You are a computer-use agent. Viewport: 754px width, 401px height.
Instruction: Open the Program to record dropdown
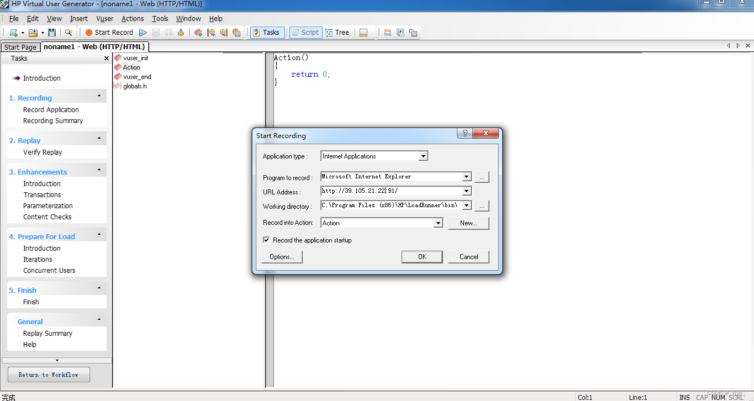coord(467,177)
